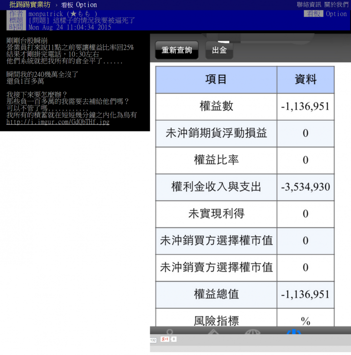Click the line 瞬間我的240幾萬全沒了

(42, 74)
